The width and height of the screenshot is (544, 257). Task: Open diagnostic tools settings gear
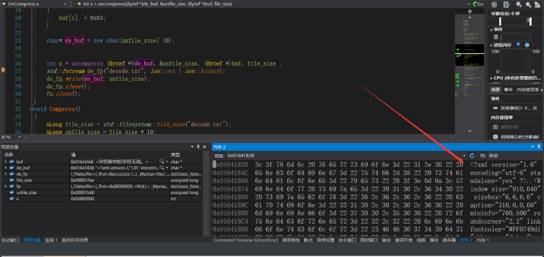(495, 5)
